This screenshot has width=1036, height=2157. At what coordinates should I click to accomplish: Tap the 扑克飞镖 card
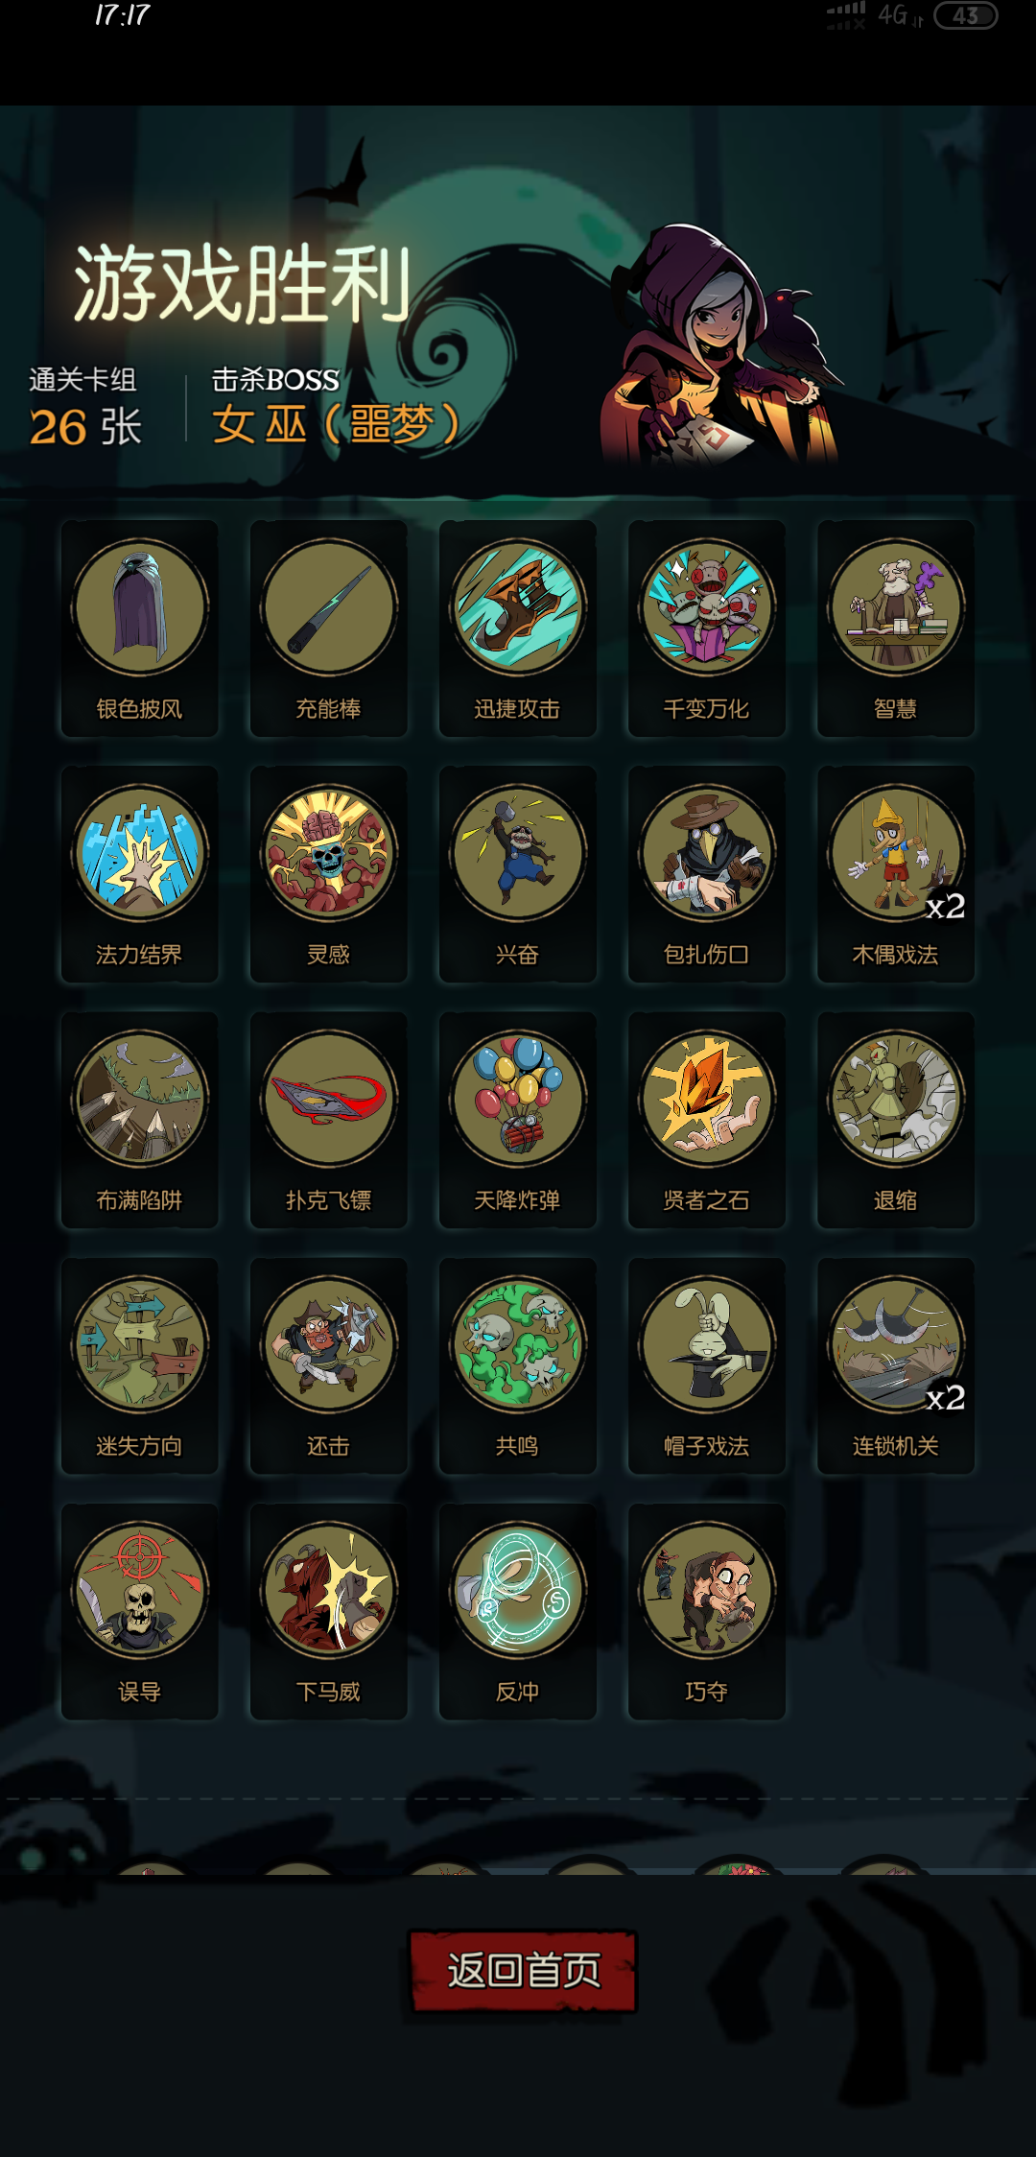pos(329,1120)
